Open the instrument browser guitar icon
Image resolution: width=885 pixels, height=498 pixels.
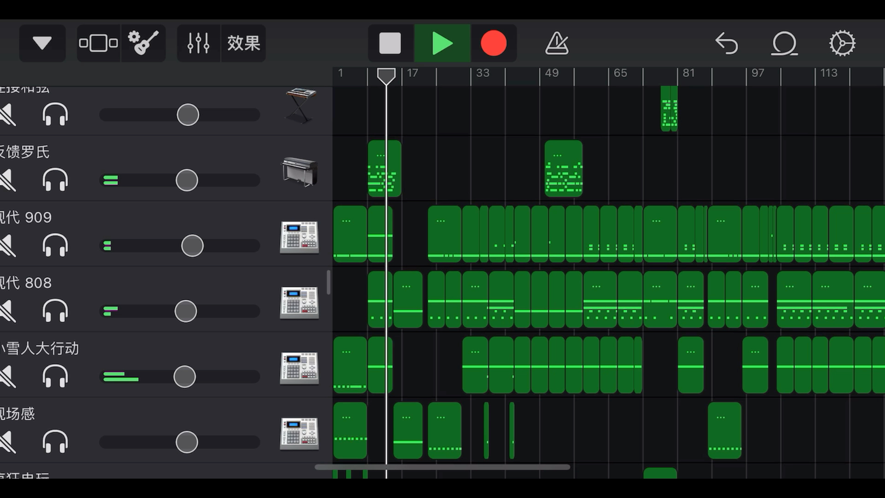[143, 43]
